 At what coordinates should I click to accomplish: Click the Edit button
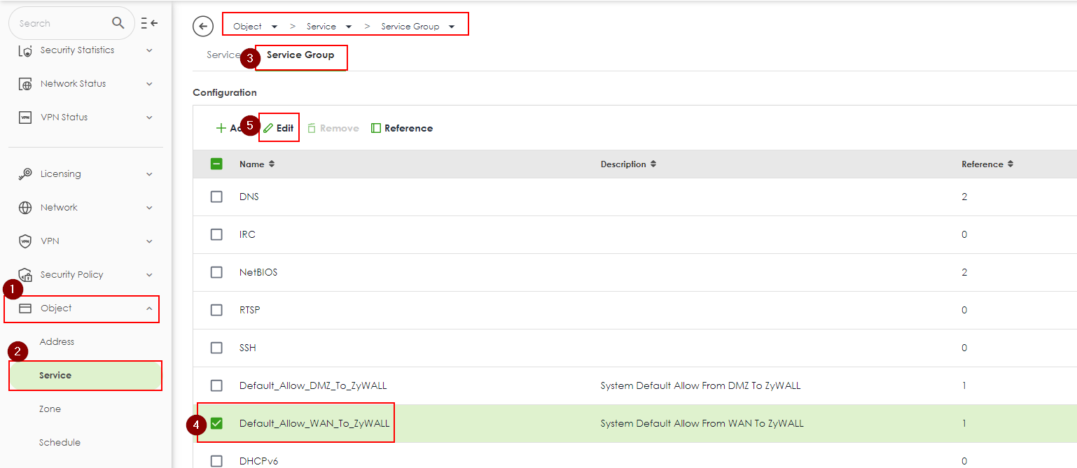pyautogui.click(x=279, y=128)
